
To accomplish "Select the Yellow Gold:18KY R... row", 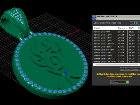I will click(x=116, y=44).
